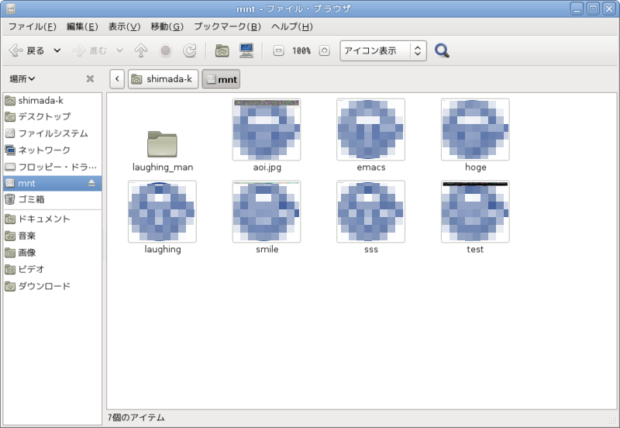Open ダウンロード bookmark in the sidebar

pos(52,285)
